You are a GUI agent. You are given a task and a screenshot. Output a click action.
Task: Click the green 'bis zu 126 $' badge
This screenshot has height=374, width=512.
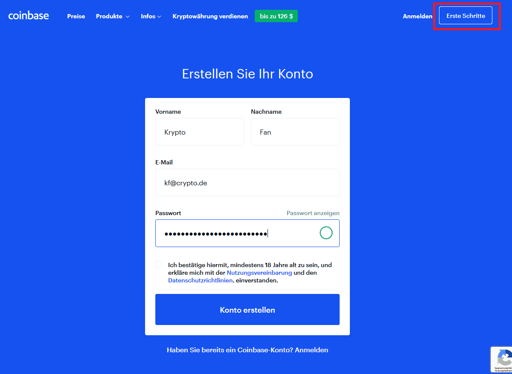[276, 16]
